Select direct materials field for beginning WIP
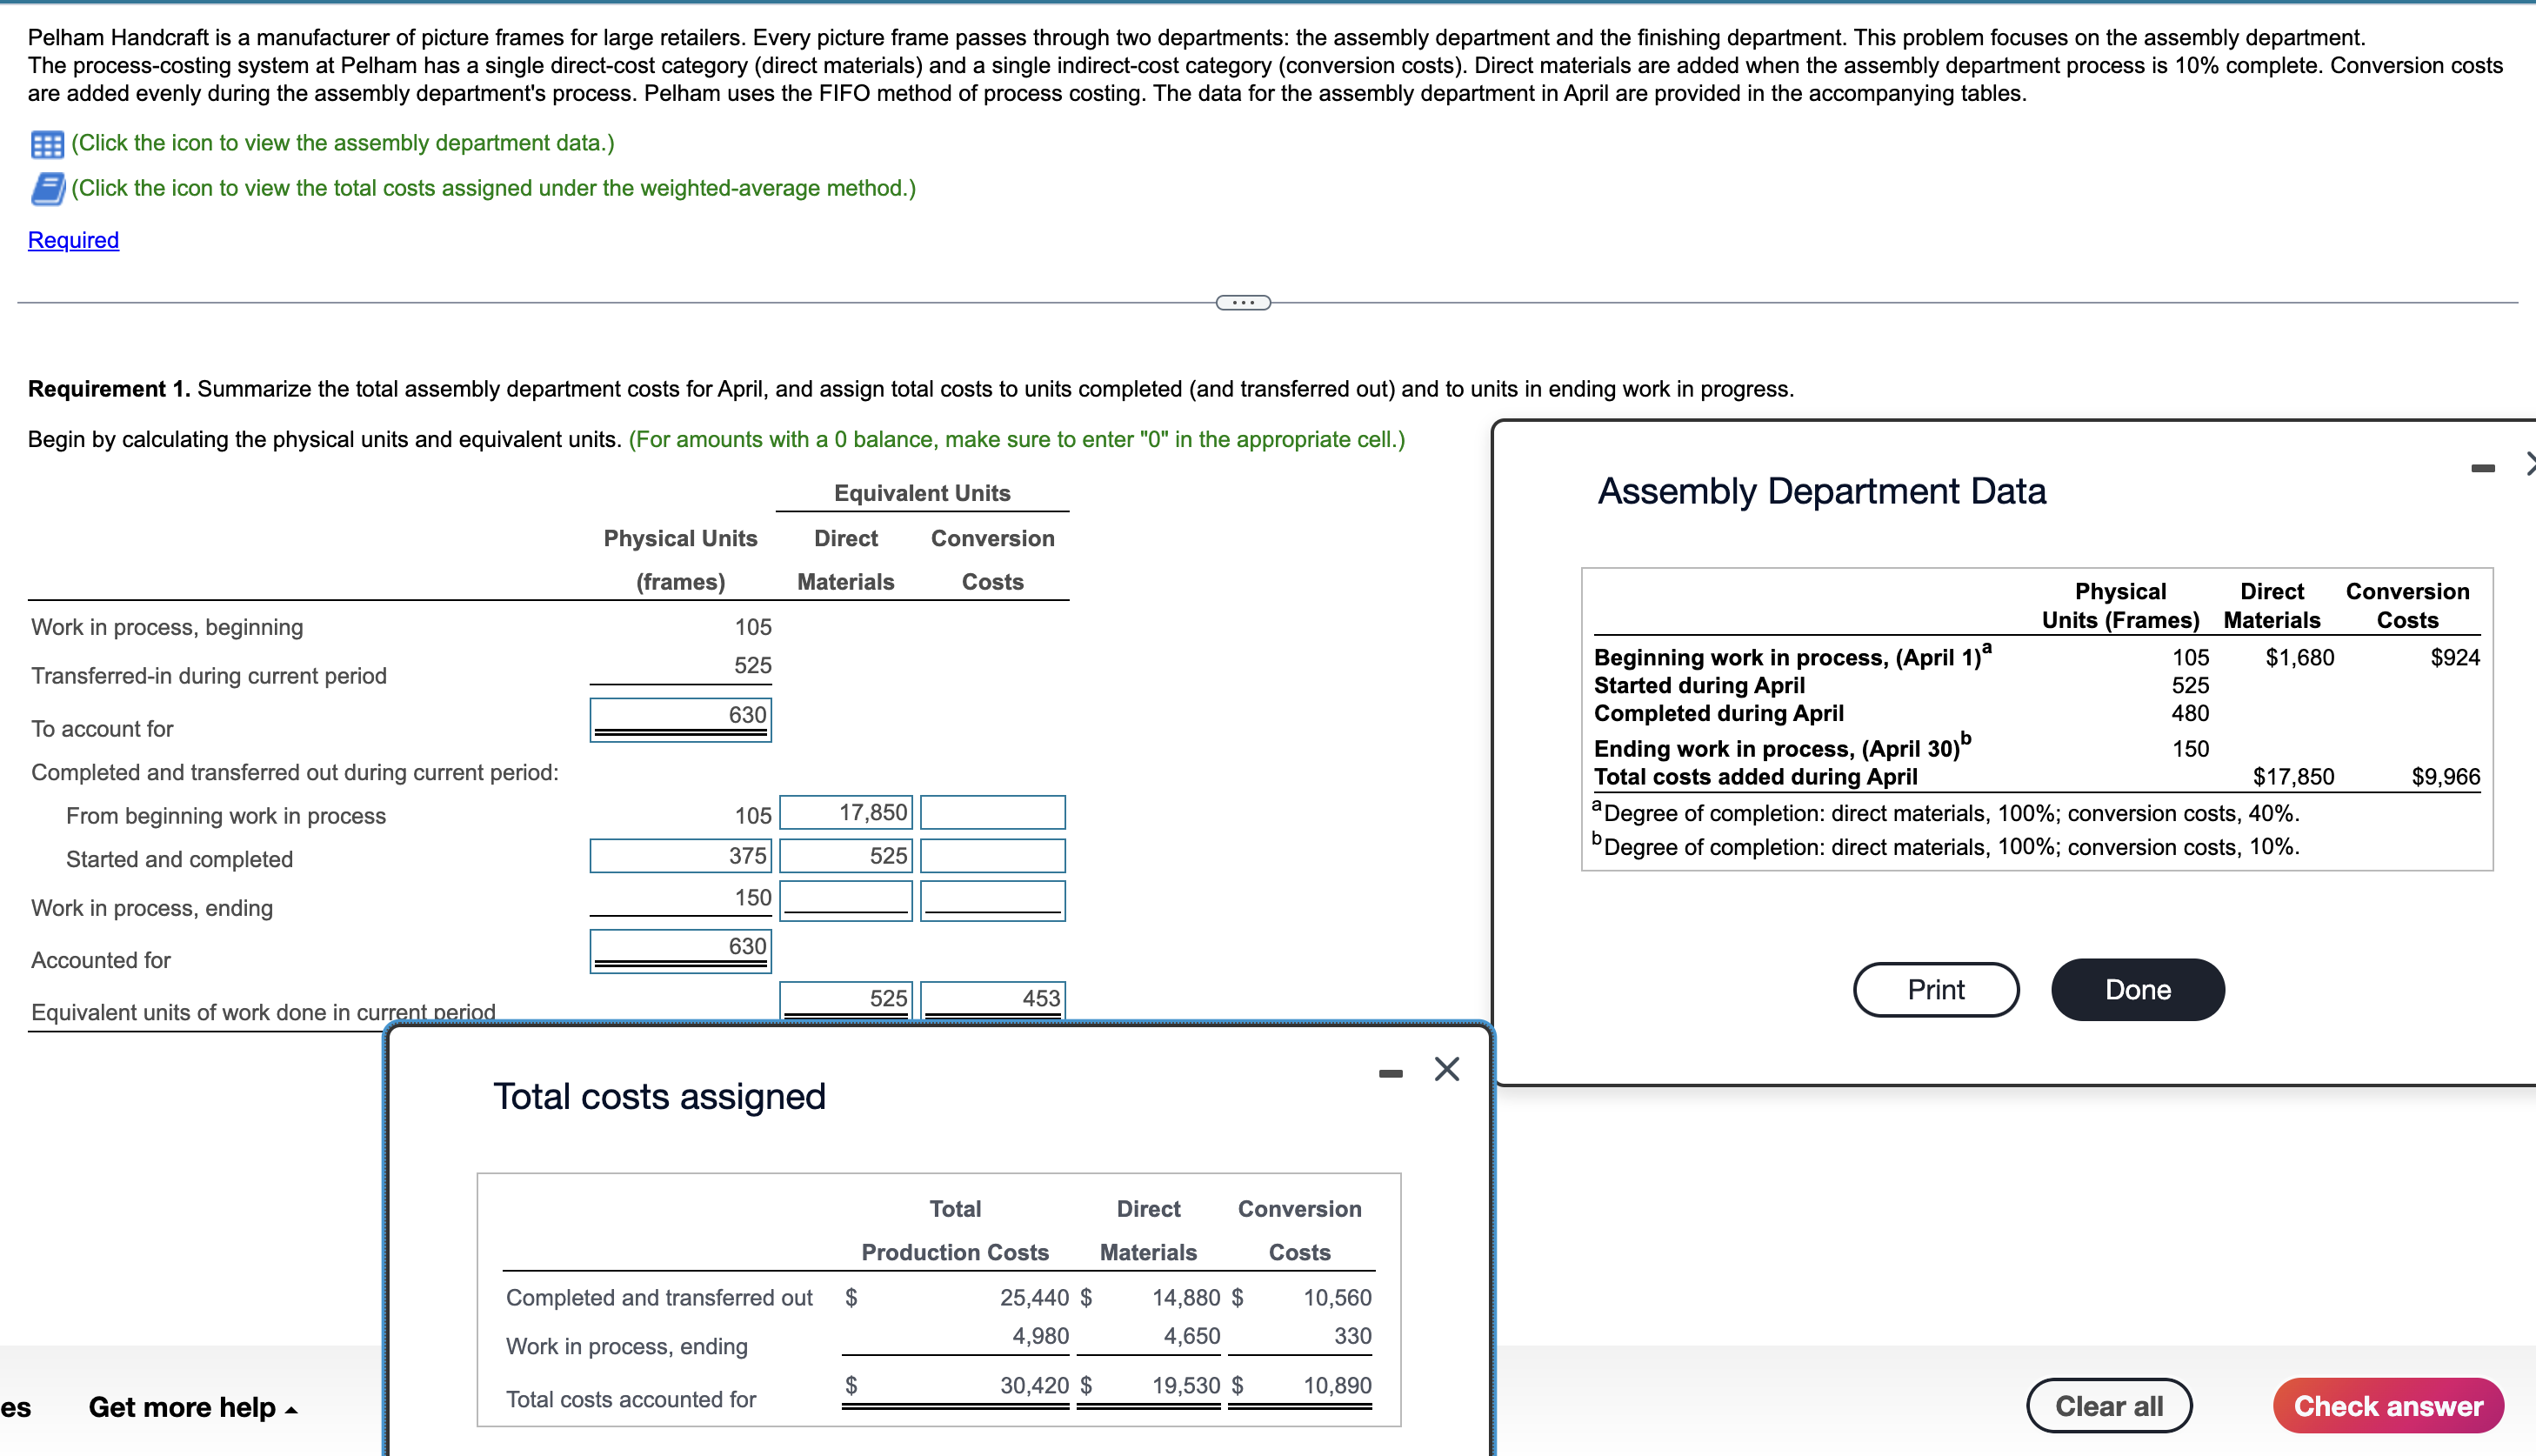The width and height of the screenshot is (2536, 1456). click(845, 812)
